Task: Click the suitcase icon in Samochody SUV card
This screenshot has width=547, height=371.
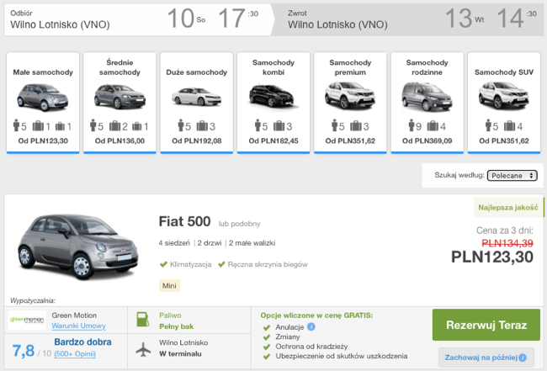Action: click(x=510, y=126)
